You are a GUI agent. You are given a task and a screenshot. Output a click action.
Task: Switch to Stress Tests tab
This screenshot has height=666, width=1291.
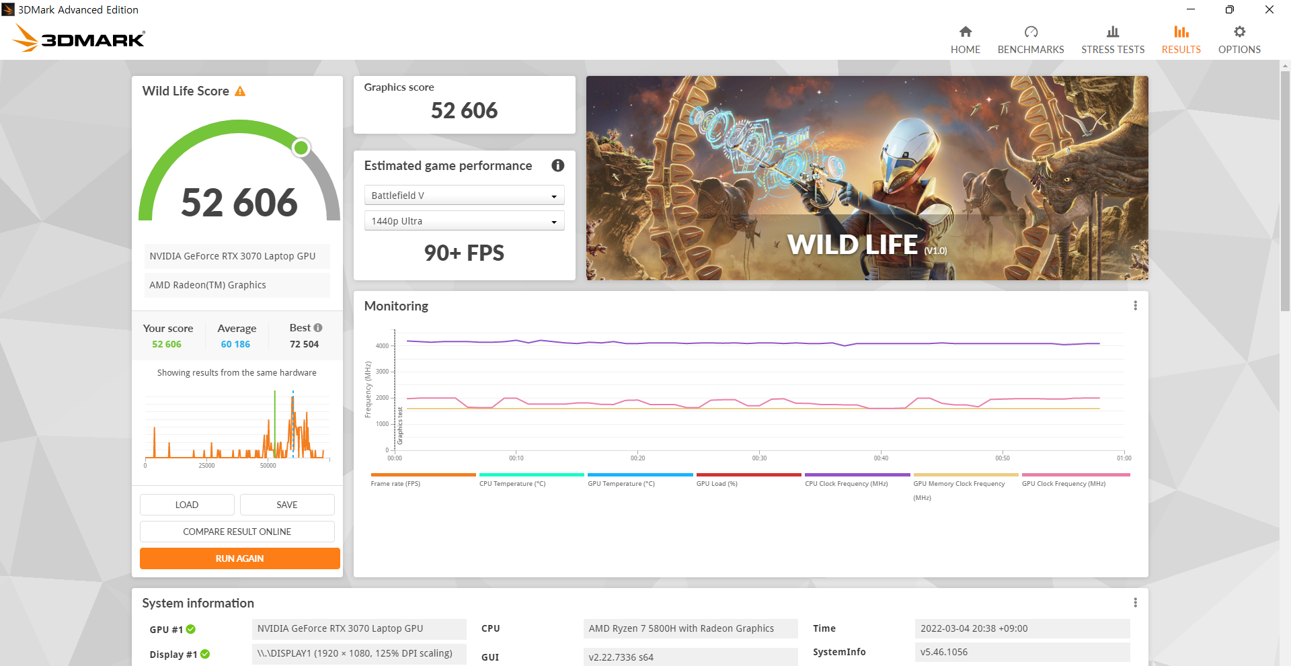click(1113, 40)
